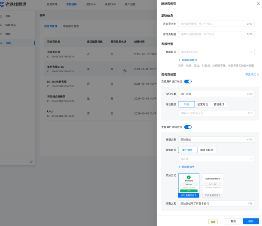262x226 pixels.
Task: Expand the WeChat account 请选择 dropdown
Action: pos(216,159)
